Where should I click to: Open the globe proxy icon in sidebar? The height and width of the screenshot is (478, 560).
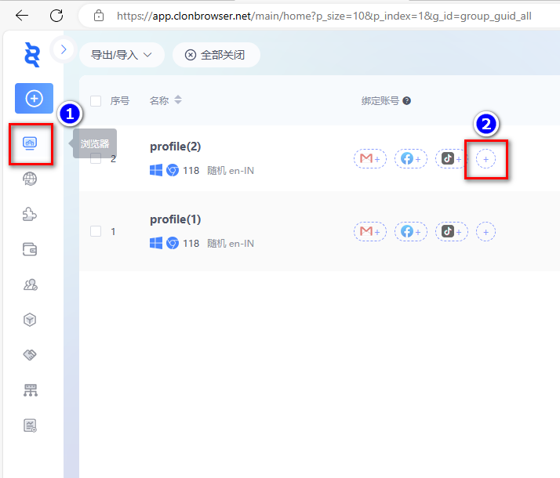tap(31, 179)
